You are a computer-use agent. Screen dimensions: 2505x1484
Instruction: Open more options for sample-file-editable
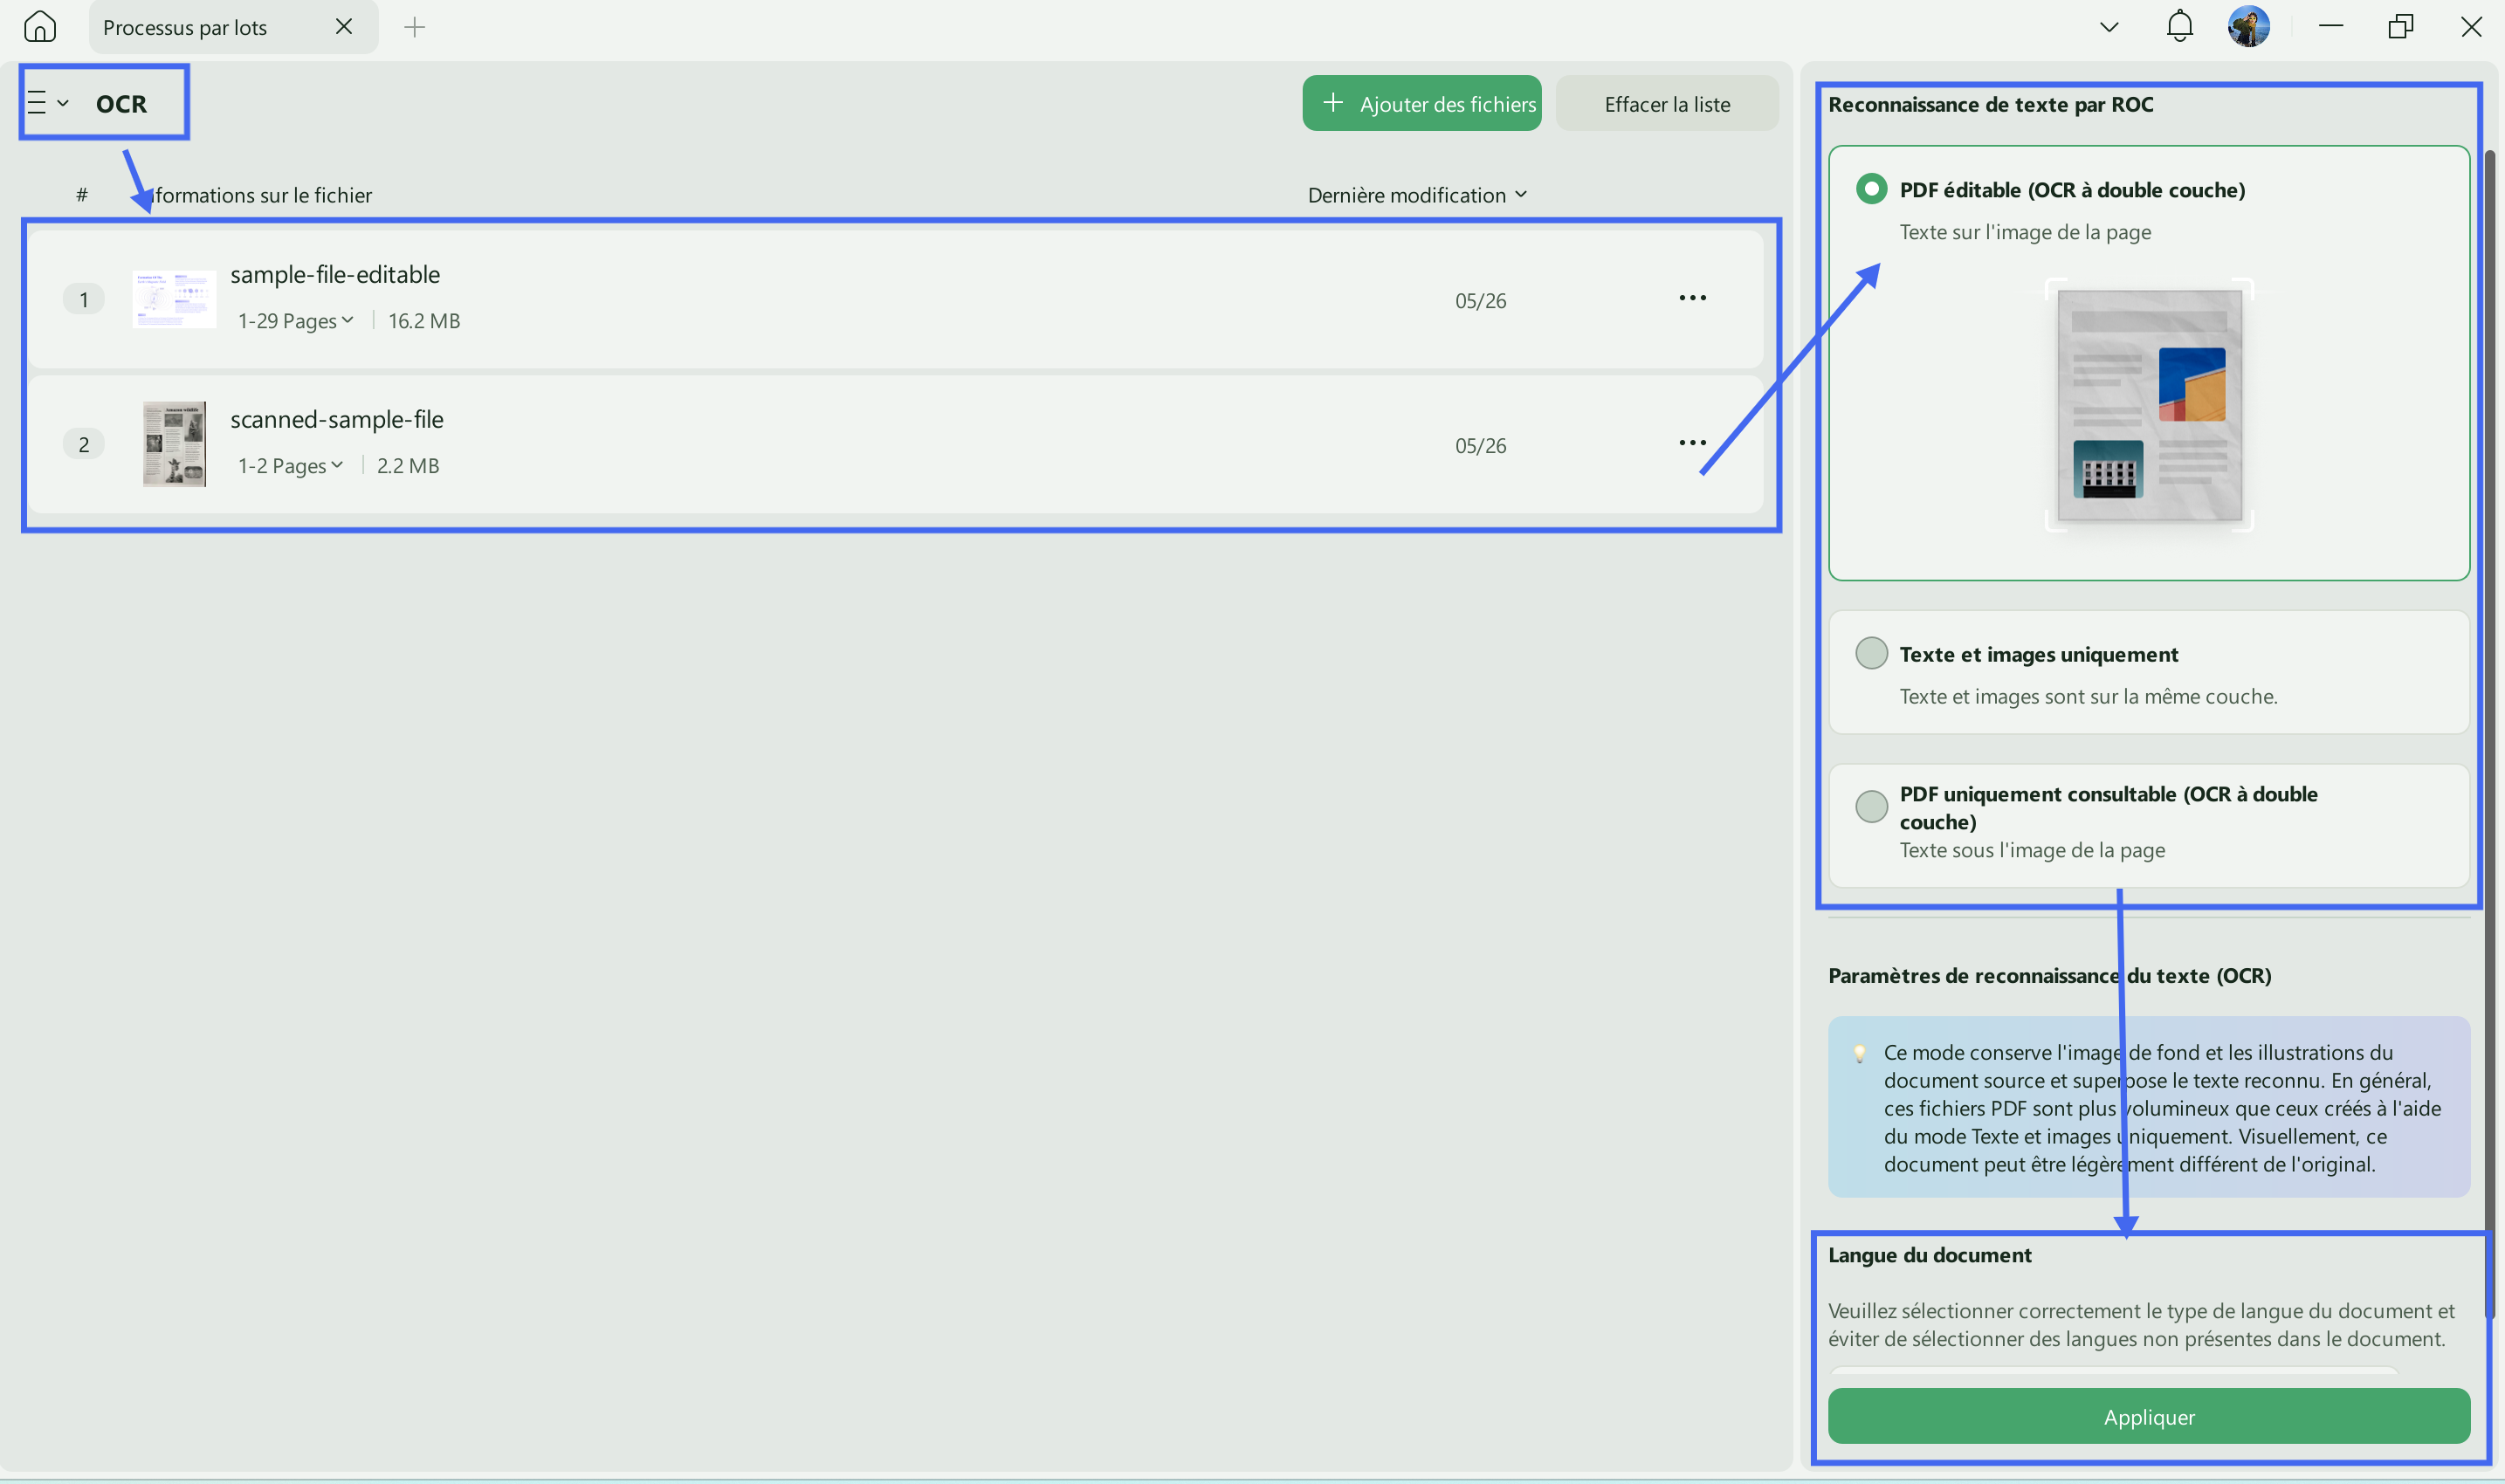(x=1692, y=298)
